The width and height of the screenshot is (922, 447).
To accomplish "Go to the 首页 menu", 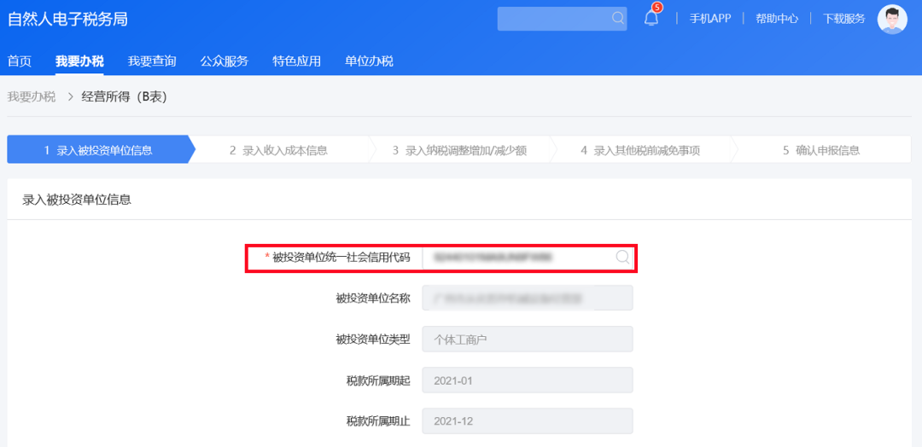I will point(20,61).
